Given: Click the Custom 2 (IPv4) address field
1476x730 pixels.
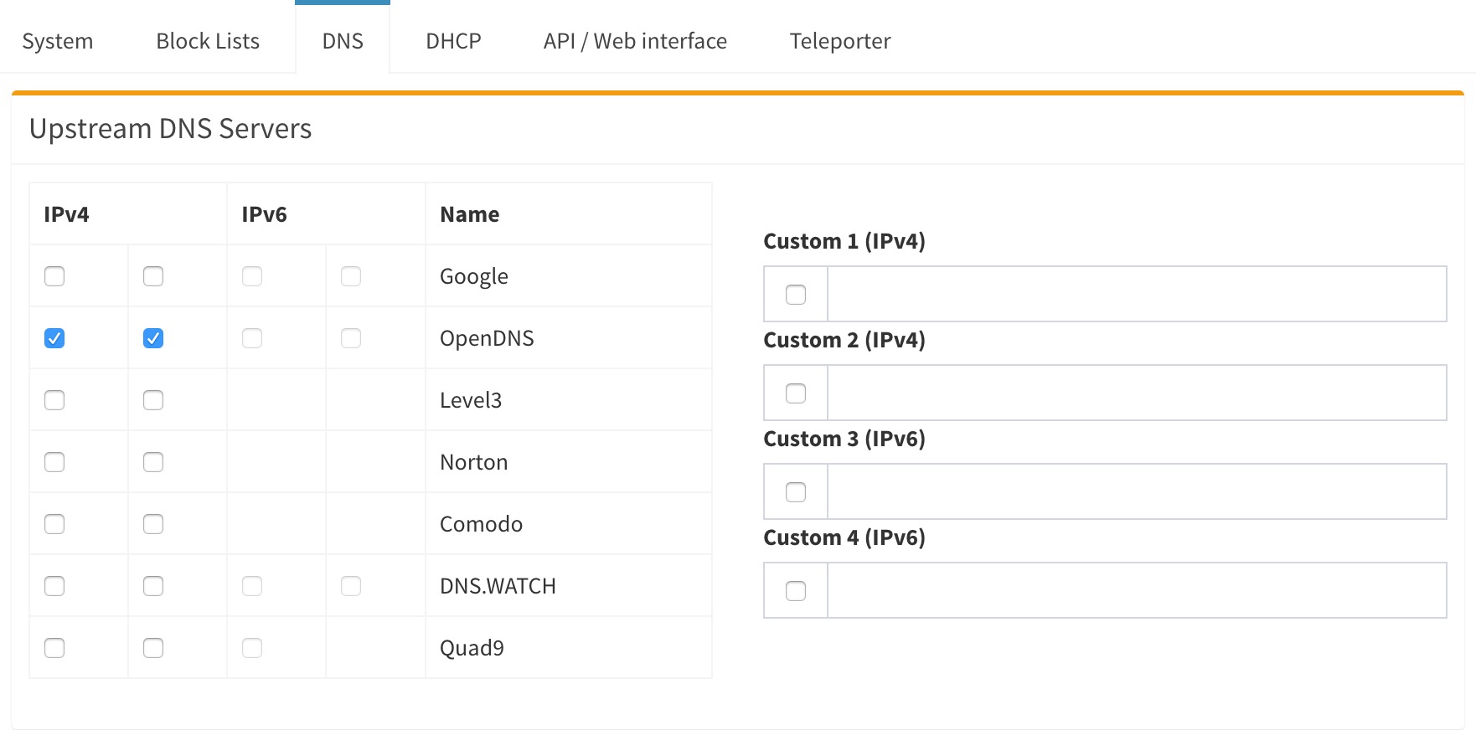Looking at the screenshot, I should pyautogui.click(x=1136, y=393).
